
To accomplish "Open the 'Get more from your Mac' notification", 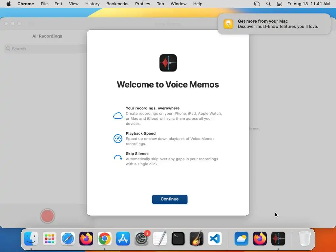I will pyautogui.click(x=274, y=24).
